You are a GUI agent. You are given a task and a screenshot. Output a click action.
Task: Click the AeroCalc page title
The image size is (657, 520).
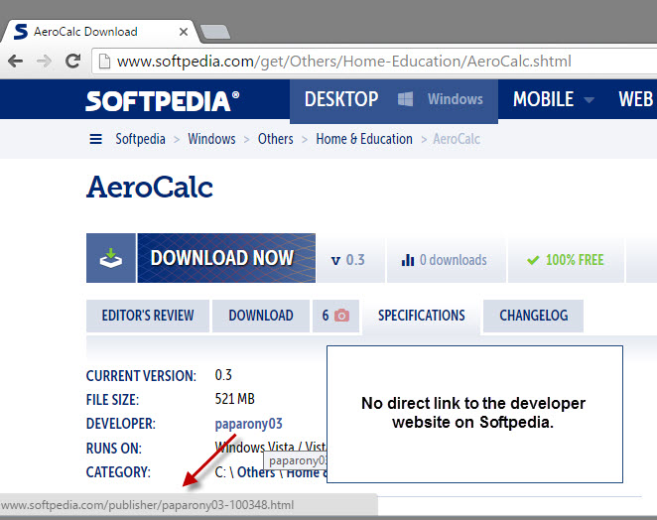click(x=150, y=187)
